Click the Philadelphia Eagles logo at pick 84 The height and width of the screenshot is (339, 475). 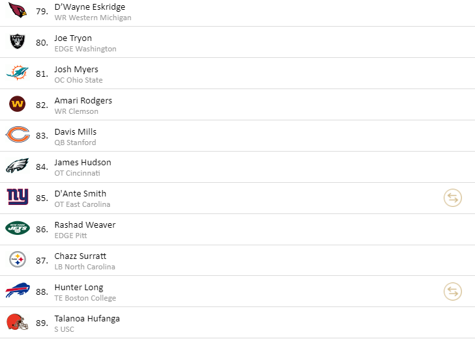tap(18, 166)
